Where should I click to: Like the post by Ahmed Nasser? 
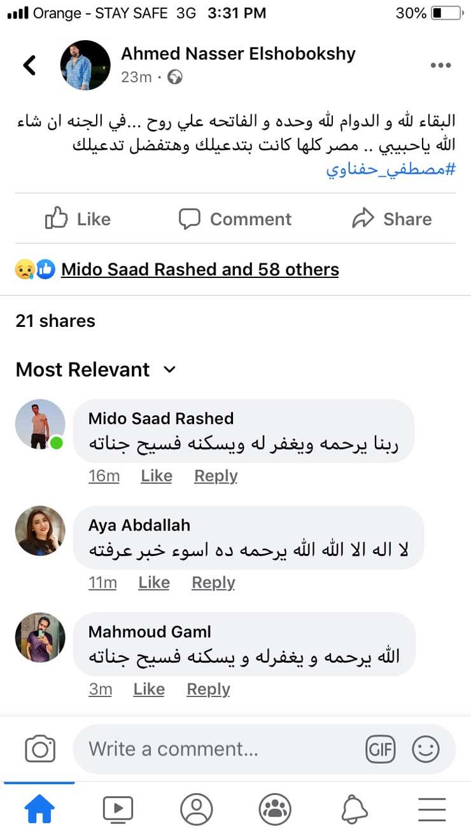coord(78,219)
